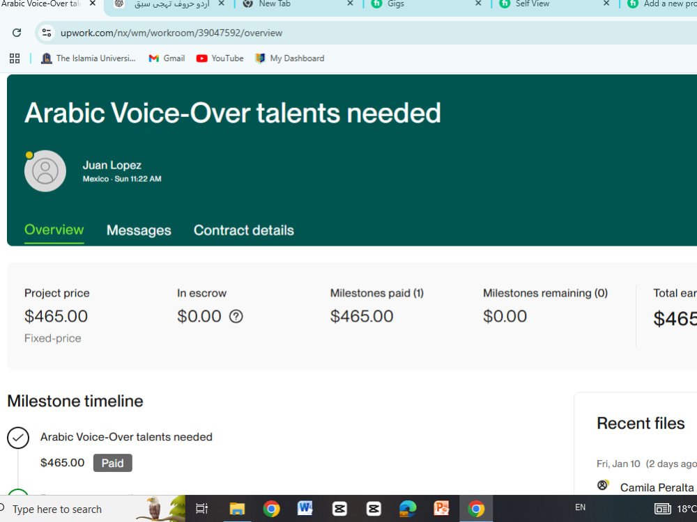Click the completed milestone checkmark circle
The width and height of the screenshot is (697, 522).
click(x=18, y=438)
